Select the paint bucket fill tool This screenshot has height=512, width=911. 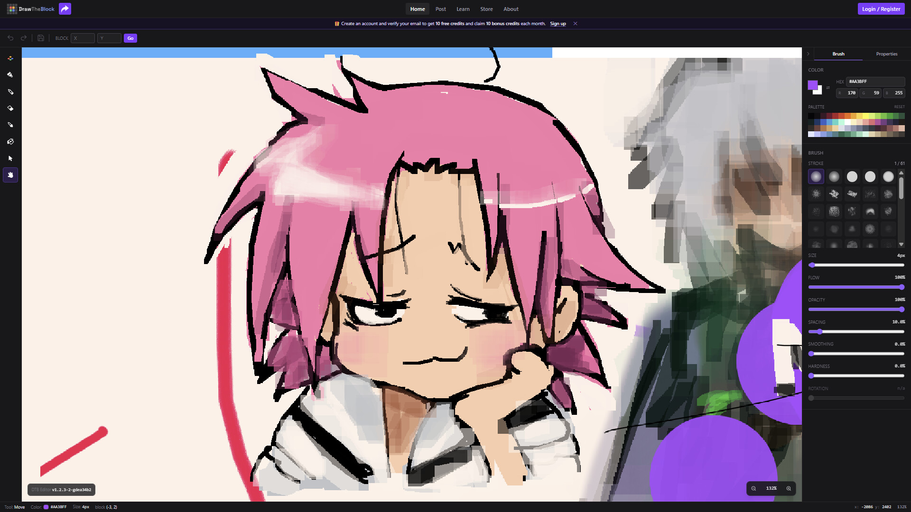click(10, 141)
